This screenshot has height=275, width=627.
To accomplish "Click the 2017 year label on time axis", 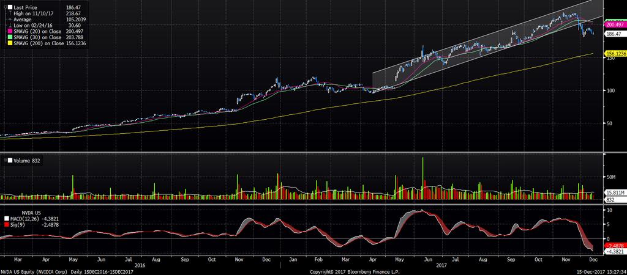I will click(441, 265).
